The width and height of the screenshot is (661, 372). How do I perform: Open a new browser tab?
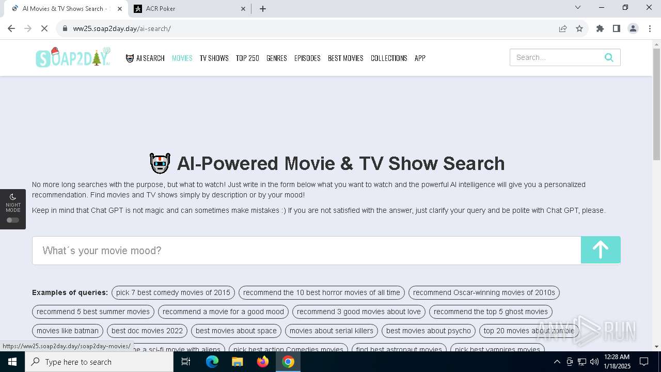click(263, 8)
